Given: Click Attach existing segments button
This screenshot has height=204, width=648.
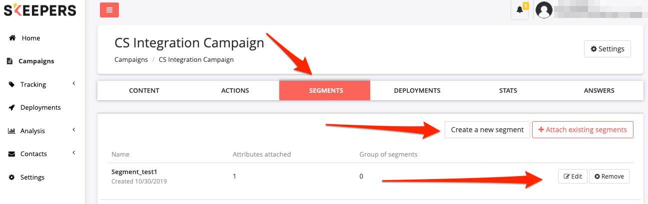Looking at the screenshot, I should [583, 130].
